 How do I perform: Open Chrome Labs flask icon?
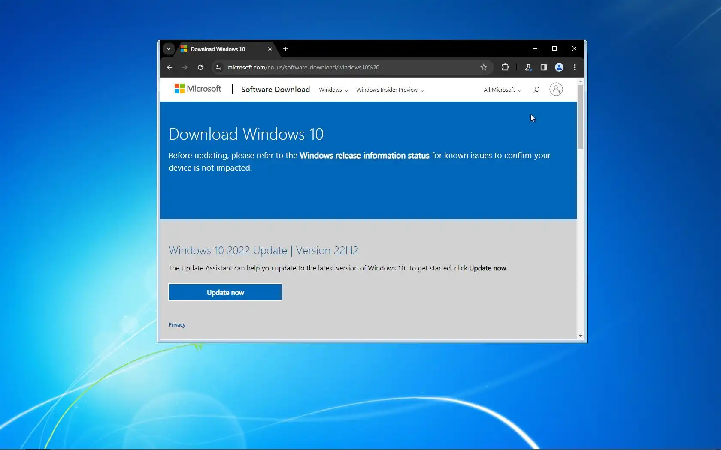(x=528, y=67)
